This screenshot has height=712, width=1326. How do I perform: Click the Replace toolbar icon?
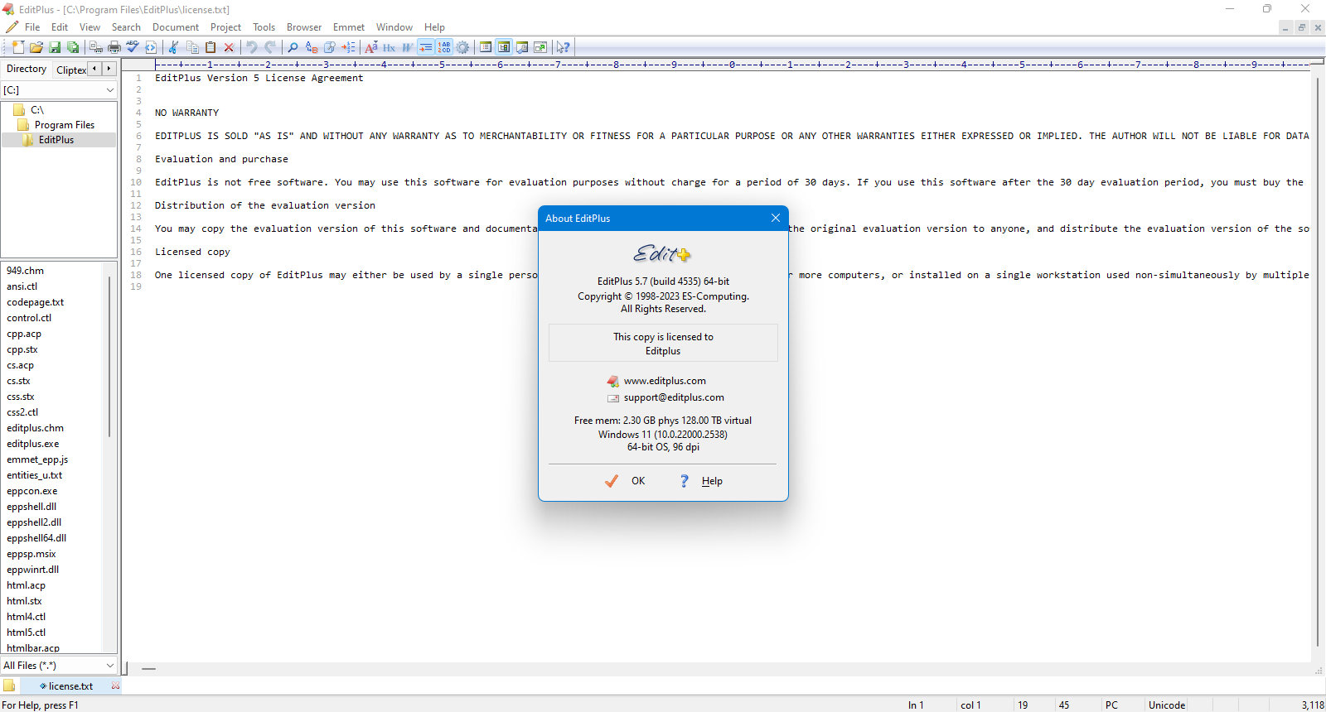click(312, 47)
